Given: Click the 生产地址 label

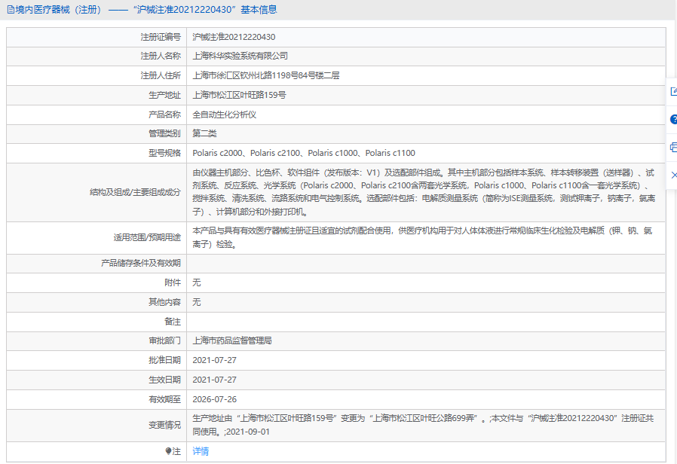Looking at the screenshot, I should [x=164, y=95].
